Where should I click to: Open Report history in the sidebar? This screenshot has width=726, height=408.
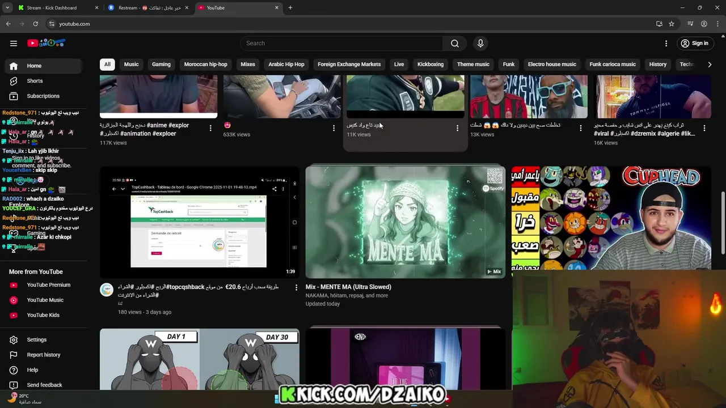(x=43, y=355)
